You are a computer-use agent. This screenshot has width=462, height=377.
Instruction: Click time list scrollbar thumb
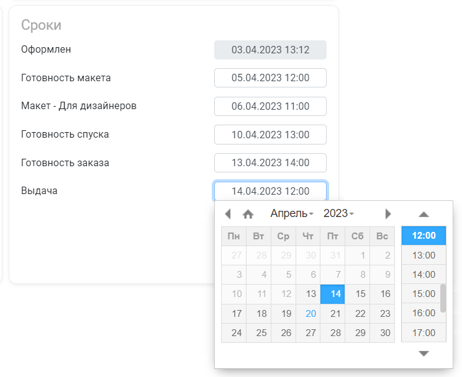[x=443, y=298]
